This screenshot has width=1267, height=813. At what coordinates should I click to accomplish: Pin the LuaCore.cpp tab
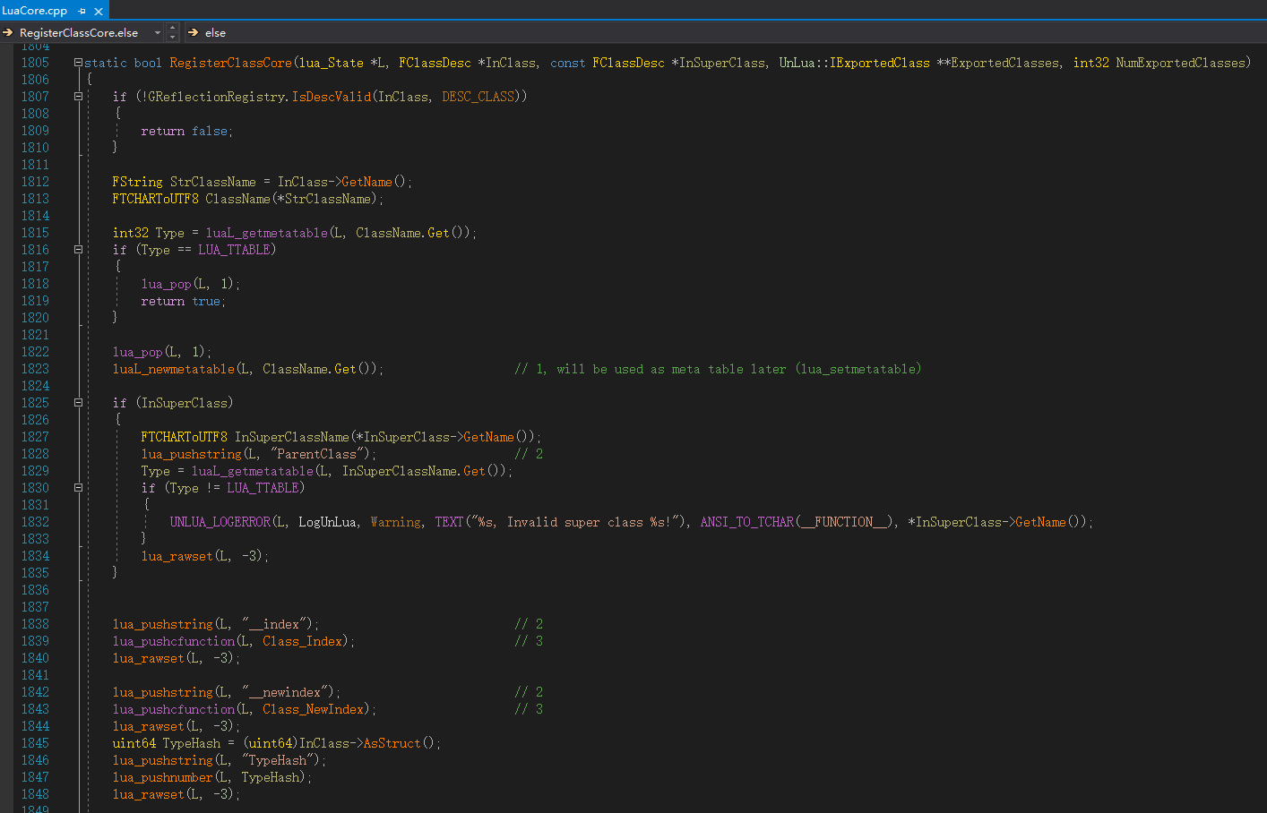[x=82, y=11]
